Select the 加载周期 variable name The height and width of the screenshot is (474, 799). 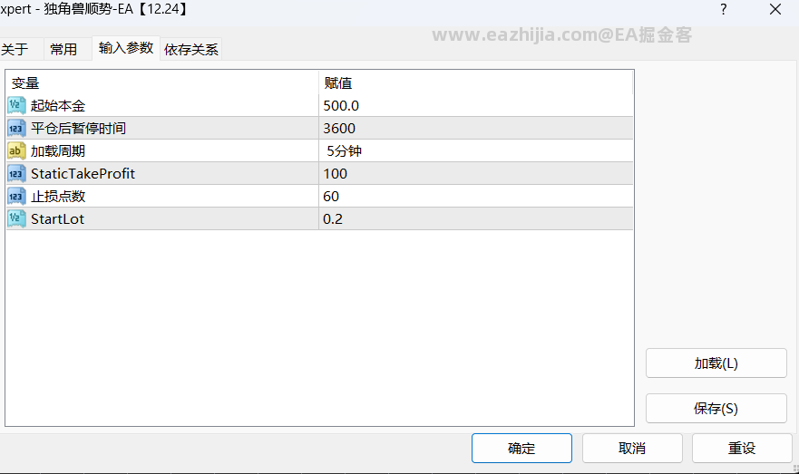[x=58, y=151]
